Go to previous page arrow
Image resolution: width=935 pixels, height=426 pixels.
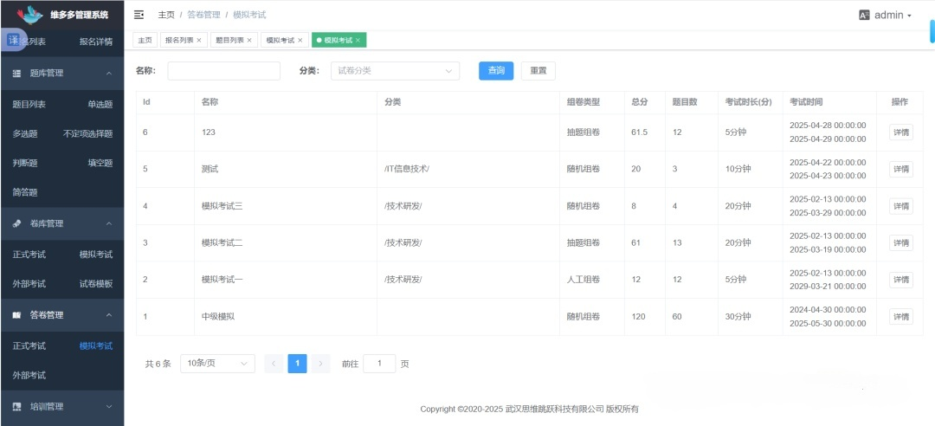(x=274, y=364)
